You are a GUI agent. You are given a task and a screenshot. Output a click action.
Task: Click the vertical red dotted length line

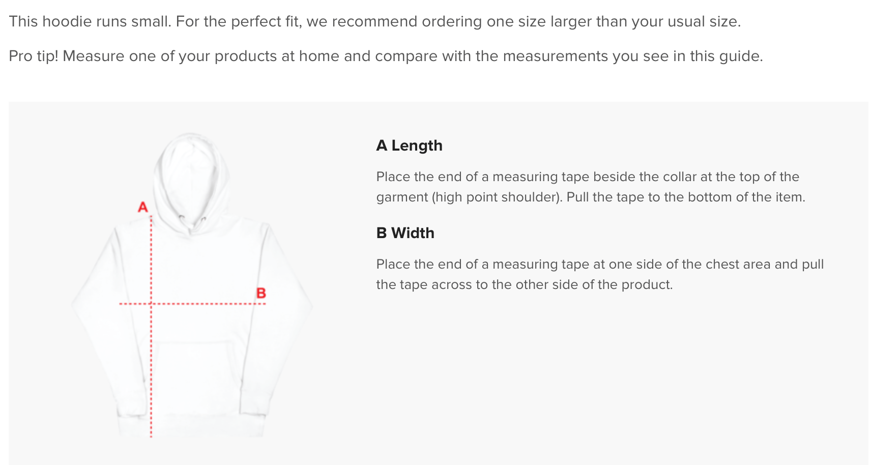pyautogui.click(x=151, y=366)
